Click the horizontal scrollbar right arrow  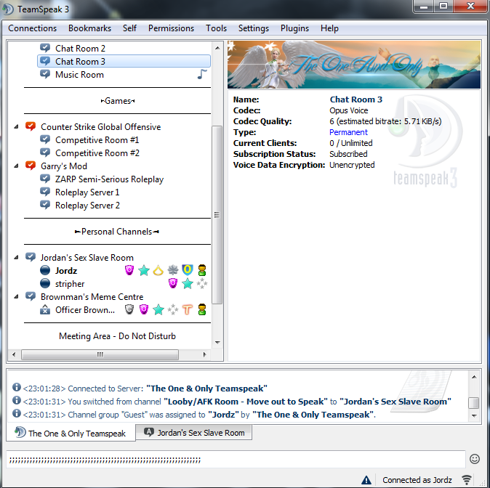[205, 354]
